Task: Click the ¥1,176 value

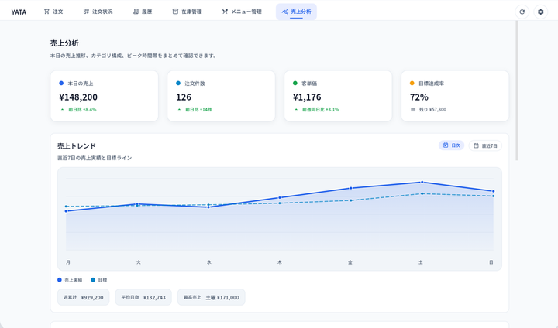Action: tap(307, 97)
